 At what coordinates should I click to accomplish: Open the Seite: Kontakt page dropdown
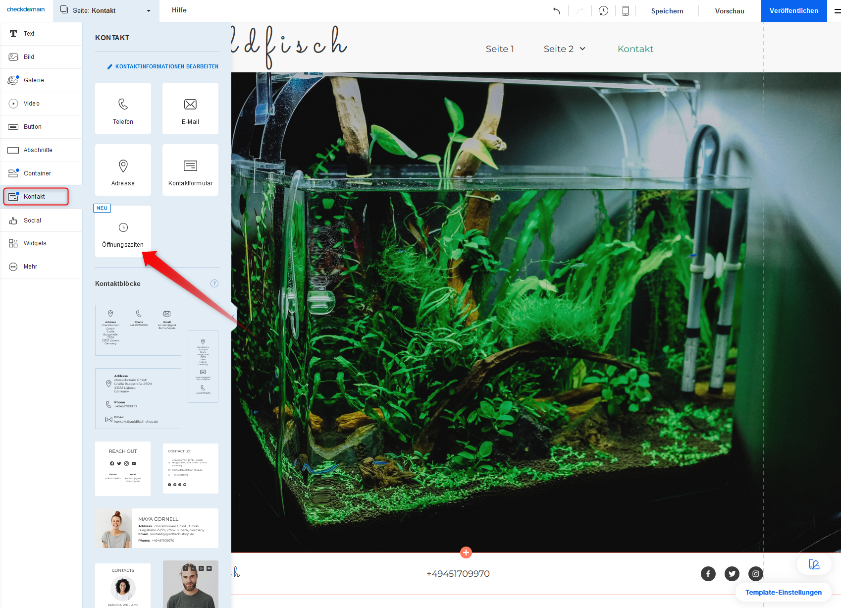(106, 10)
